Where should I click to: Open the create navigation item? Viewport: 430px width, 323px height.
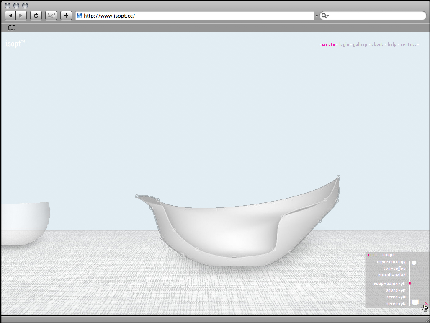click(x=329, y=44)
